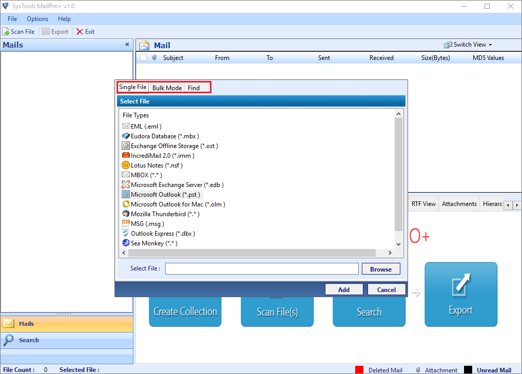Click the Browse button
The width and height of the screenshot is (522, 374).
pyautogui.click(x=381, y=269)
